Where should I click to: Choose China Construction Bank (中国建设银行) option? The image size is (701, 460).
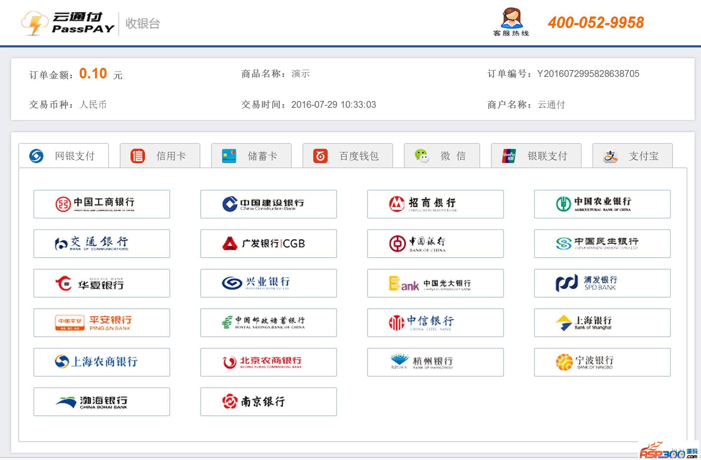click(x=268, y=204)
